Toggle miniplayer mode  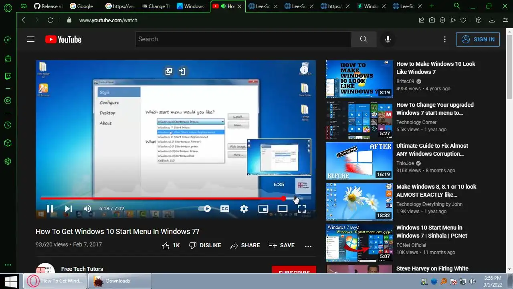click(263, 209)
